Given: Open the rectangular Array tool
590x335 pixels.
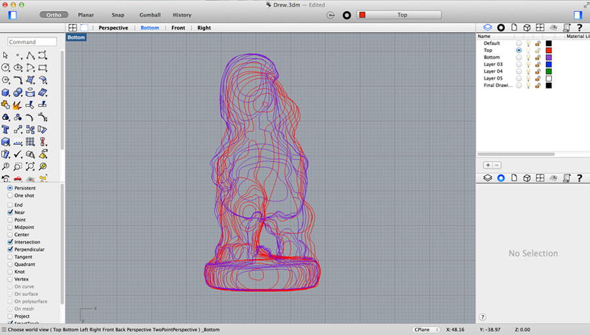Looking at the screenshot, I should click(x=30, y=142).
